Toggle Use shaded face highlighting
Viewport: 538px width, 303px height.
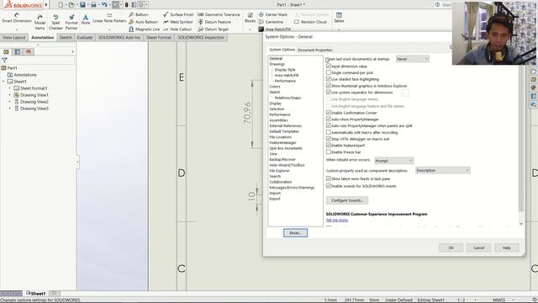(x=329, y=79)
